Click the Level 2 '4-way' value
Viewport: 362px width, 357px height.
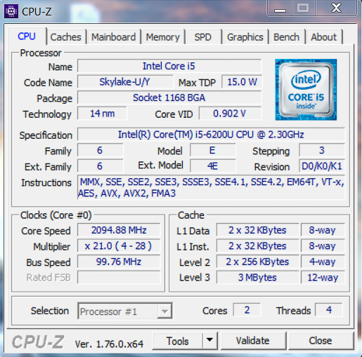[323, 262]
